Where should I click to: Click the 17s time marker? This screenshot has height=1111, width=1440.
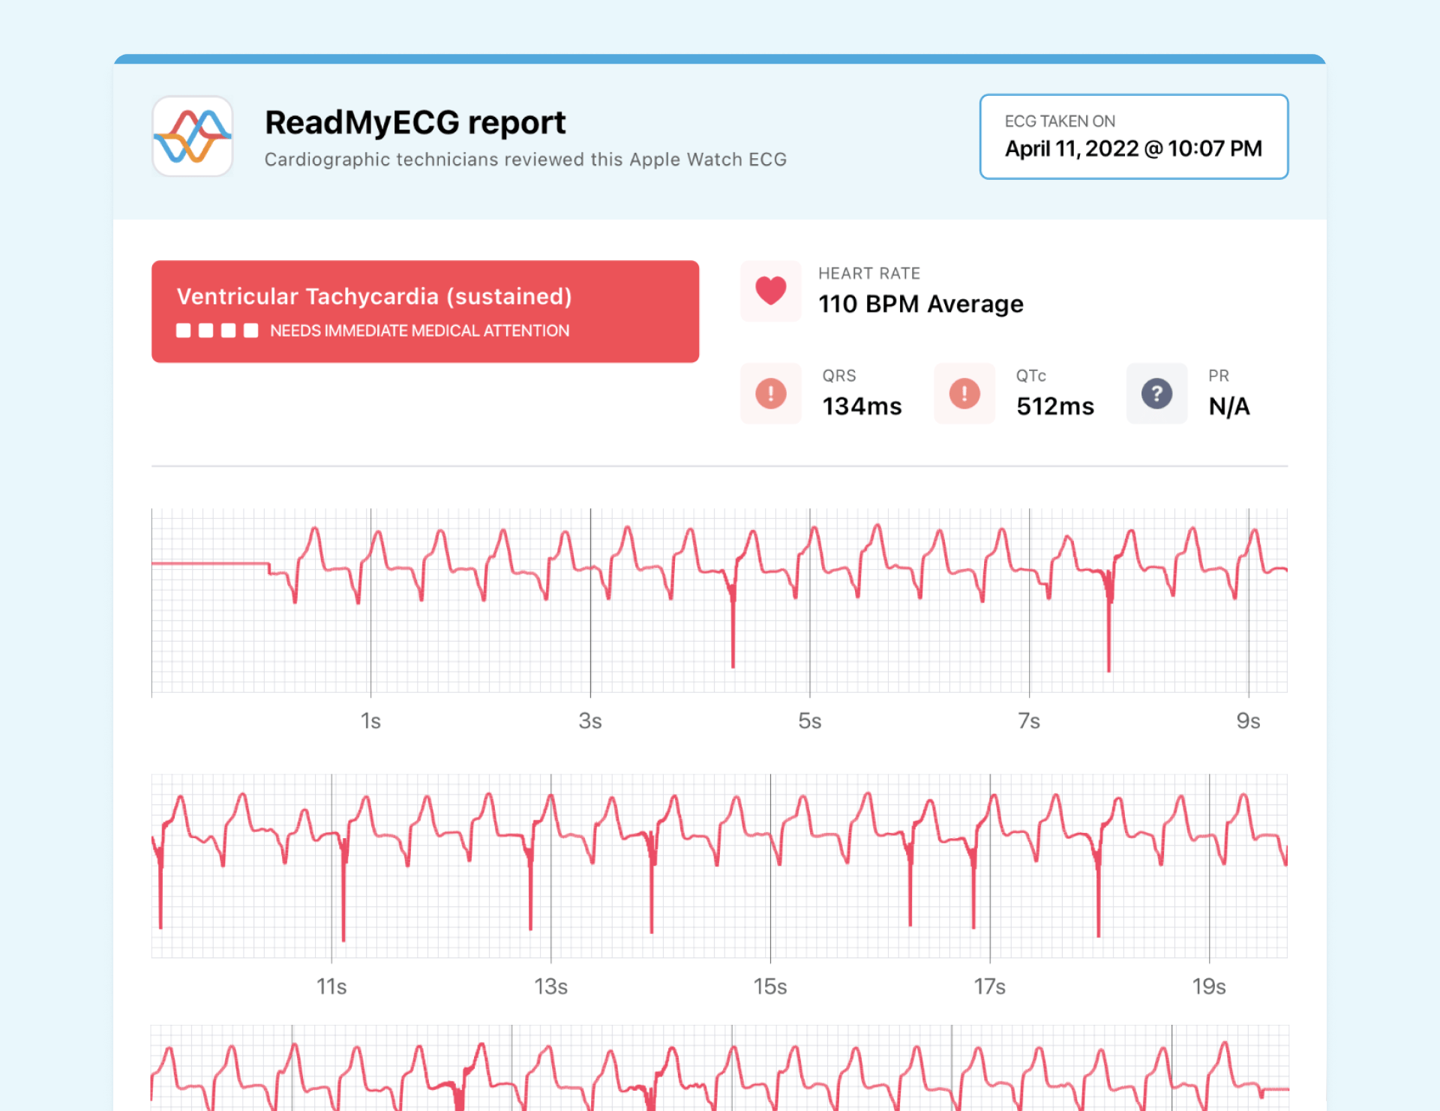989,987
